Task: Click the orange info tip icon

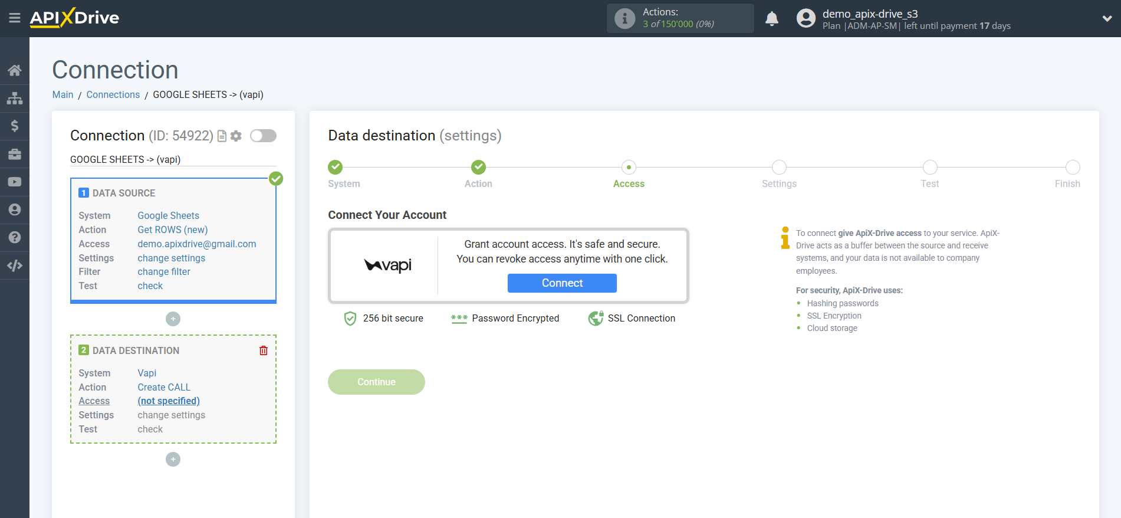Action: pyautogui.click(x=785, y=238)
